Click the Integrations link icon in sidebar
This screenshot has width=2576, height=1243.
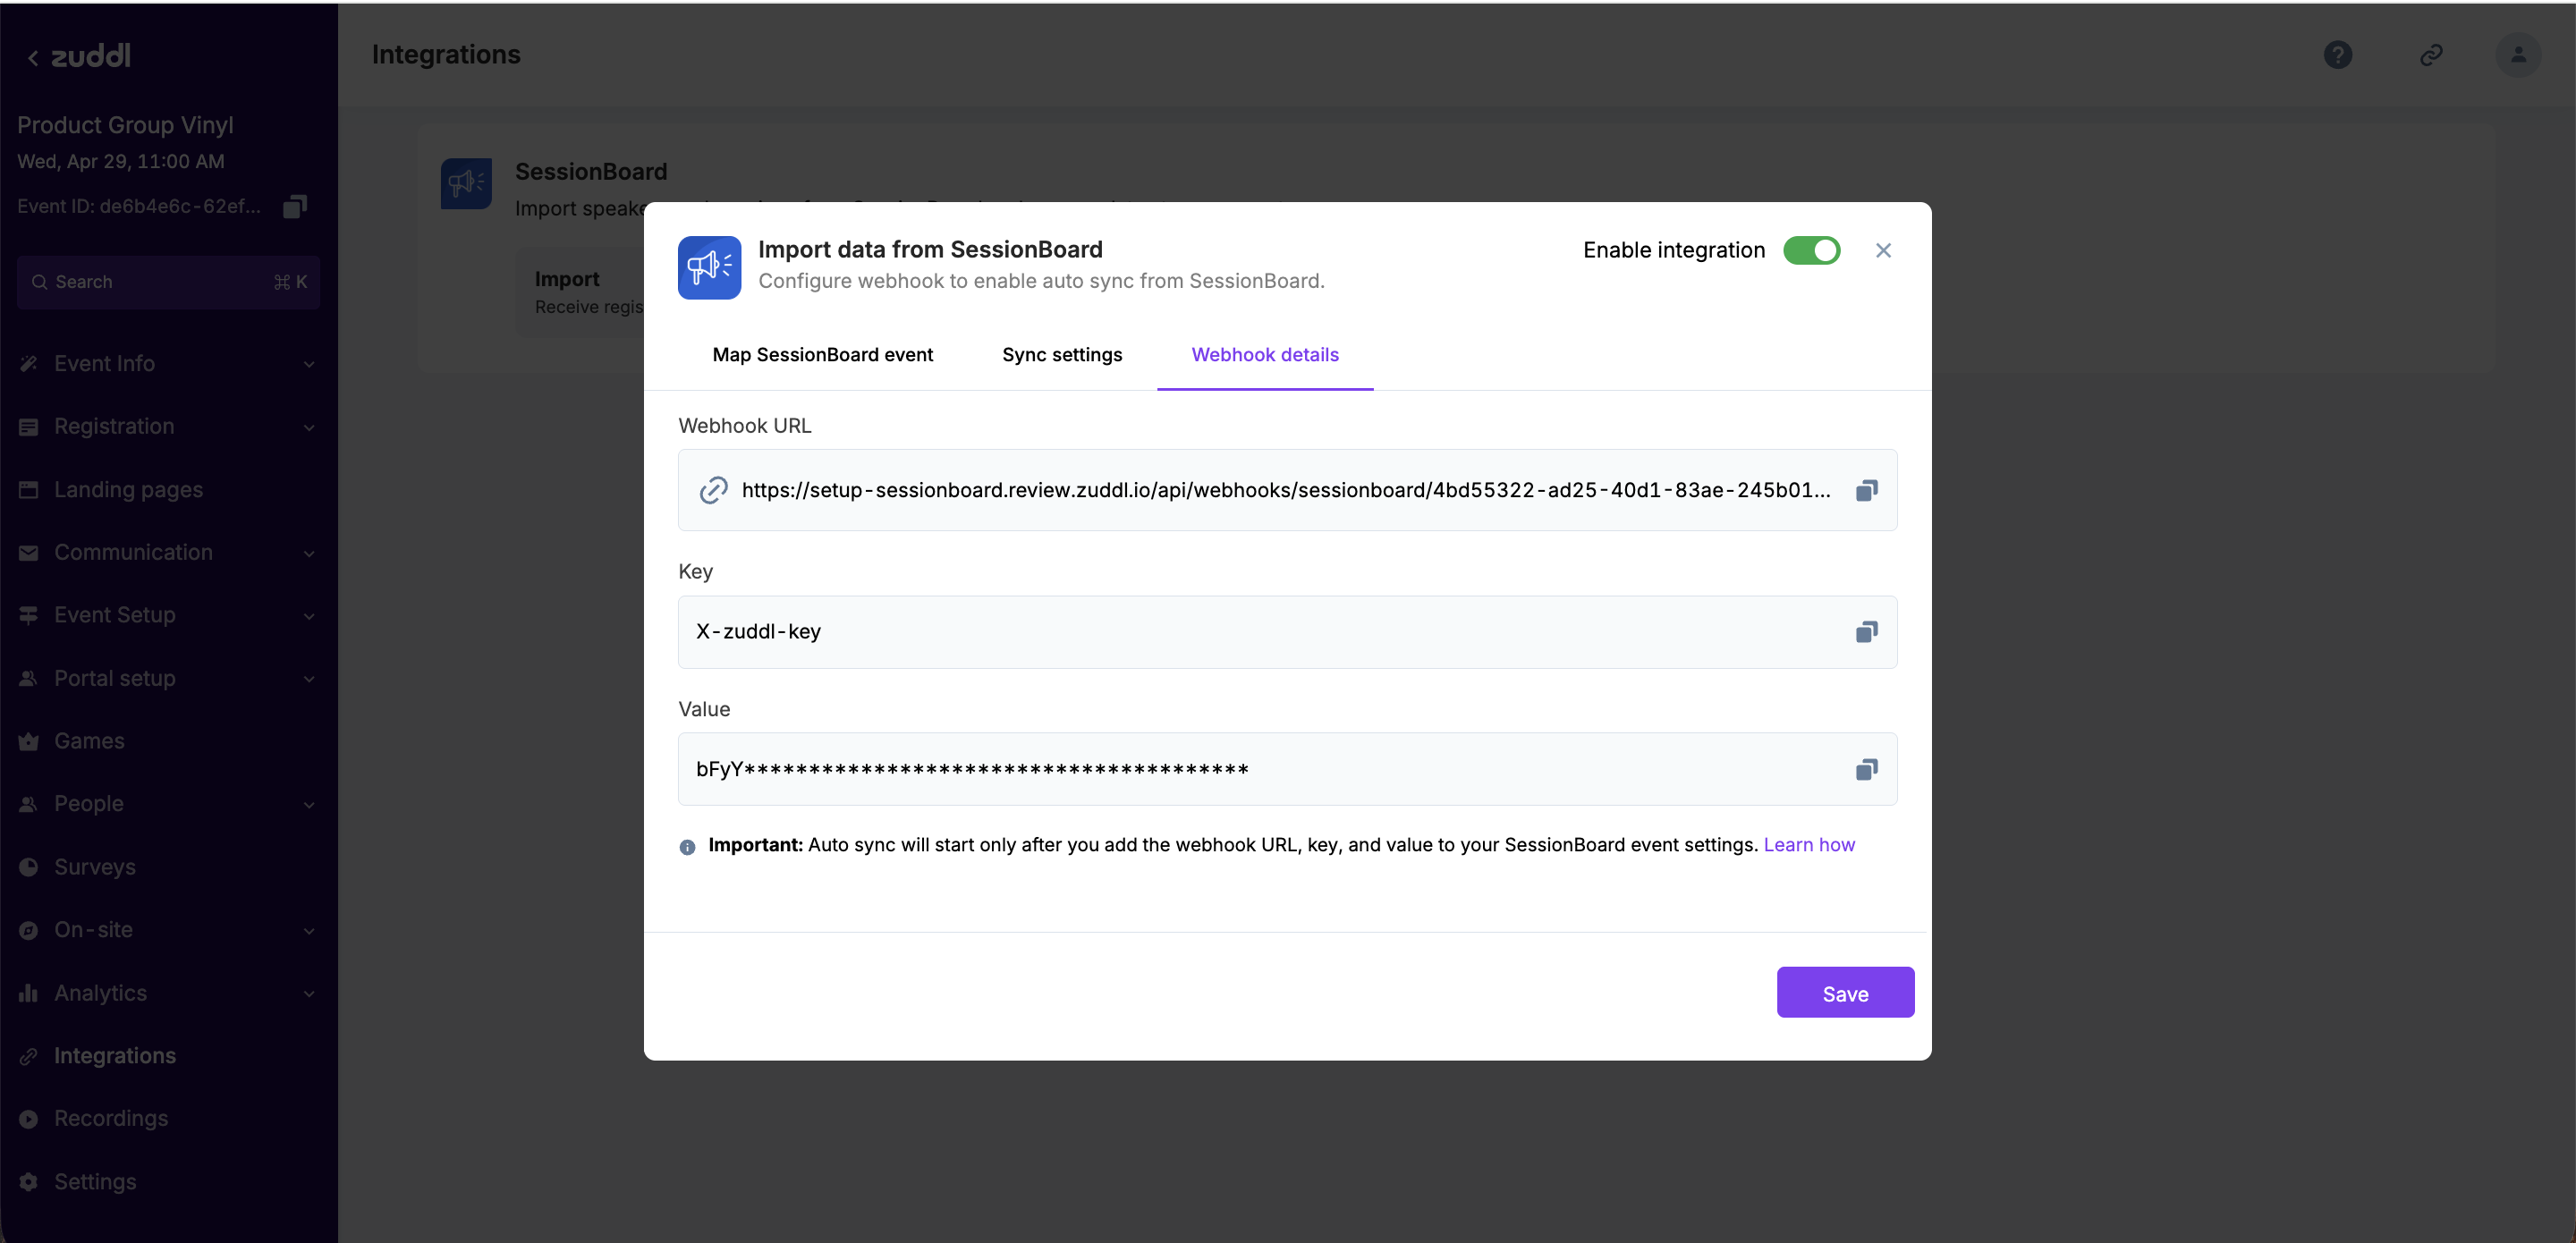point(28,1056)
